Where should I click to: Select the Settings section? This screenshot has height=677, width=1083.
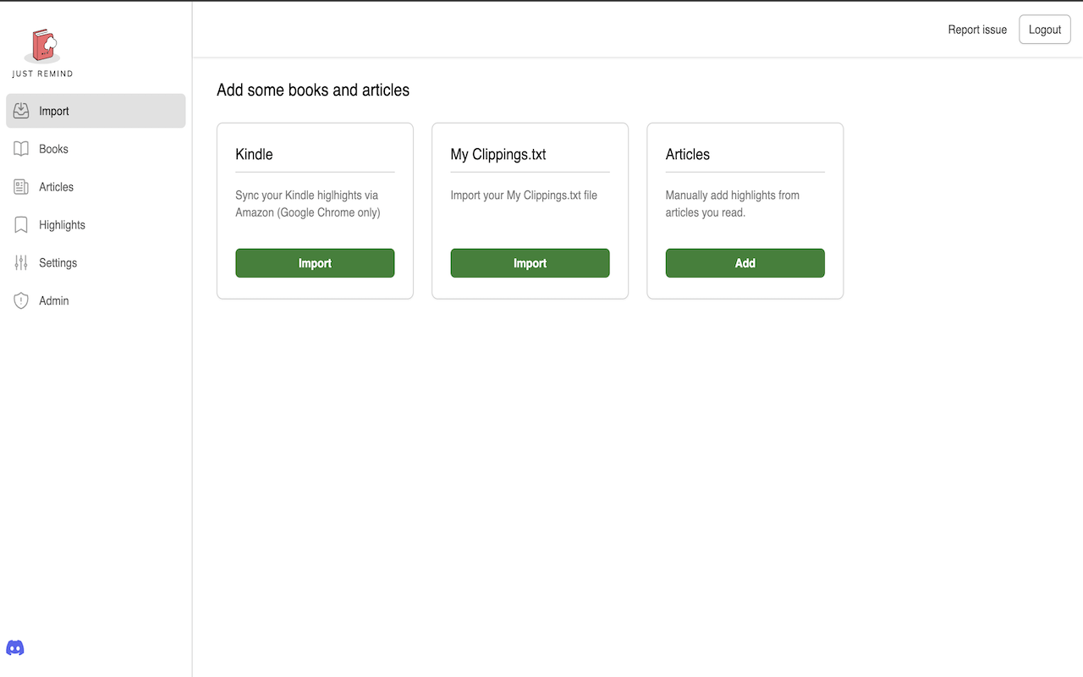[x=58, y=262]
